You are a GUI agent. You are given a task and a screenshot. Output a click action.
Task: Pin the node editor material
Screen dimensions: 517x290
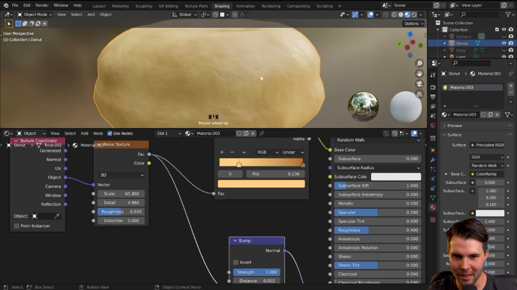click(262, 134)
